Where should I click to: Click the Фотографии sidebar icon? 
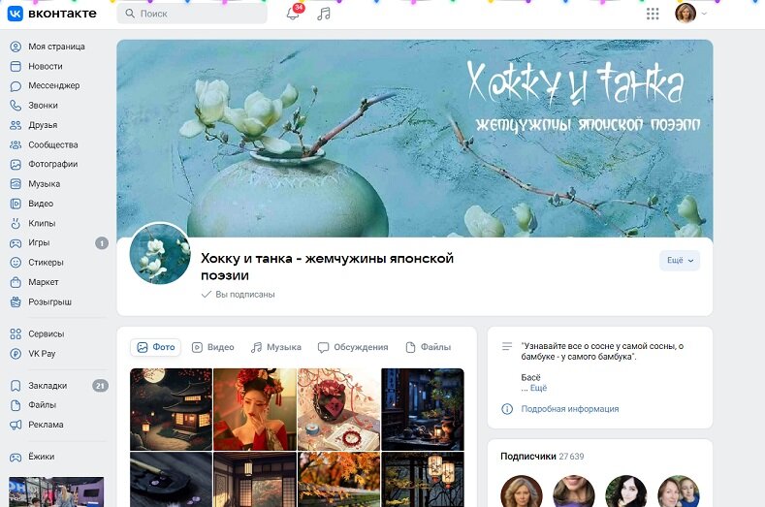[16, 165]
